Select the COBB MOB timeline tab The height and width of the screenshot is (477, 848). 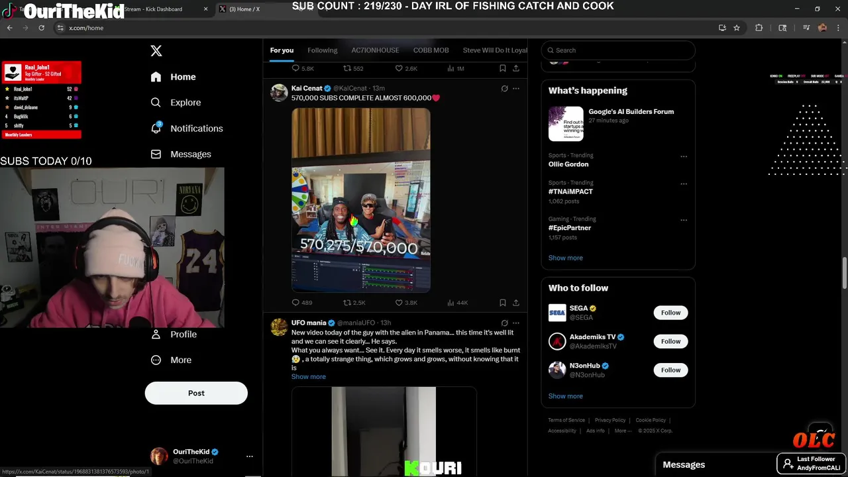point(431,50)
